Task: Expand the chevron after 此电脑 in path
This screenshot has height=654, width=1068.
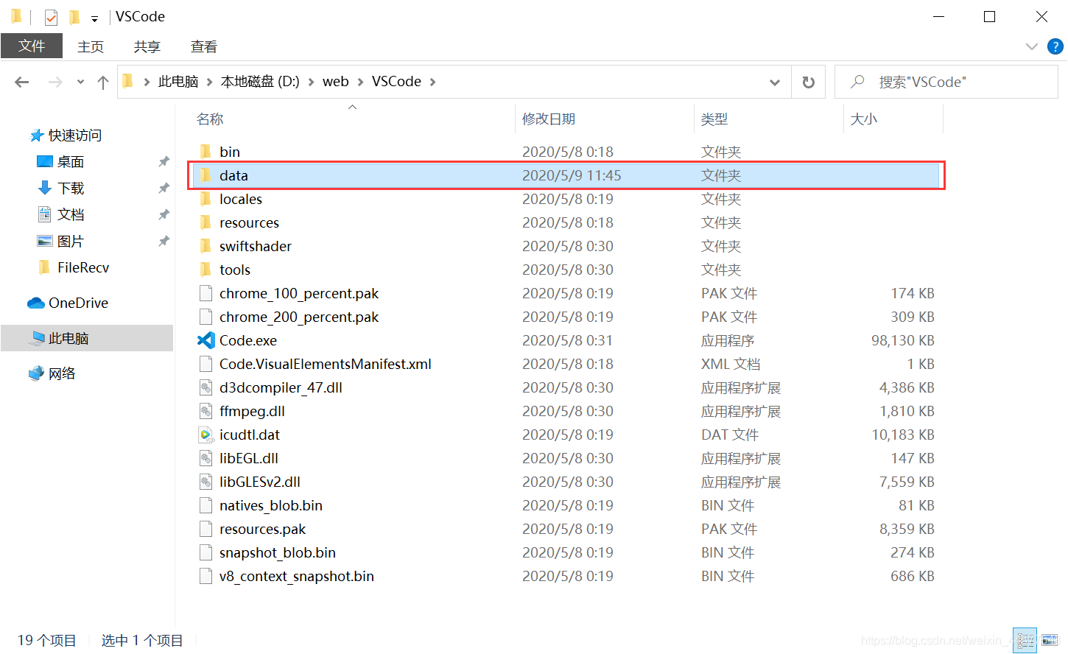Action: 210,82
